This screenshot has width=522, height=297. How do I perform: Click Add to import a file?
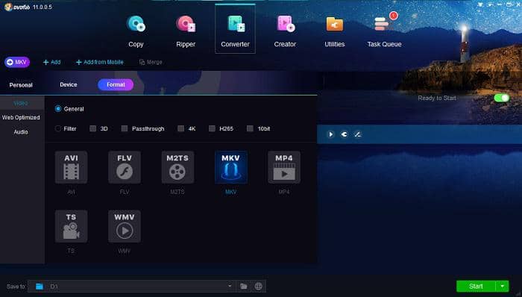pyautogui.click(x=51, y=62)
